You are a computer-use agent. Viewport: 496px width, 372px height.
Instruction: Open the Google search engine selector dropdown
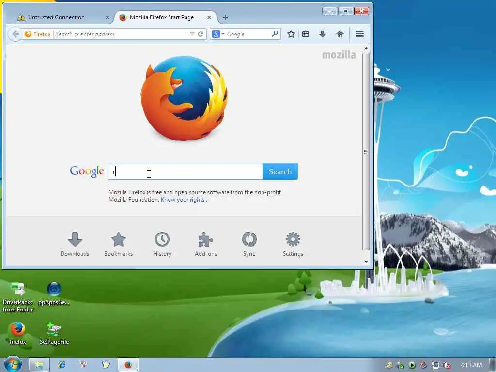point(218,34)
